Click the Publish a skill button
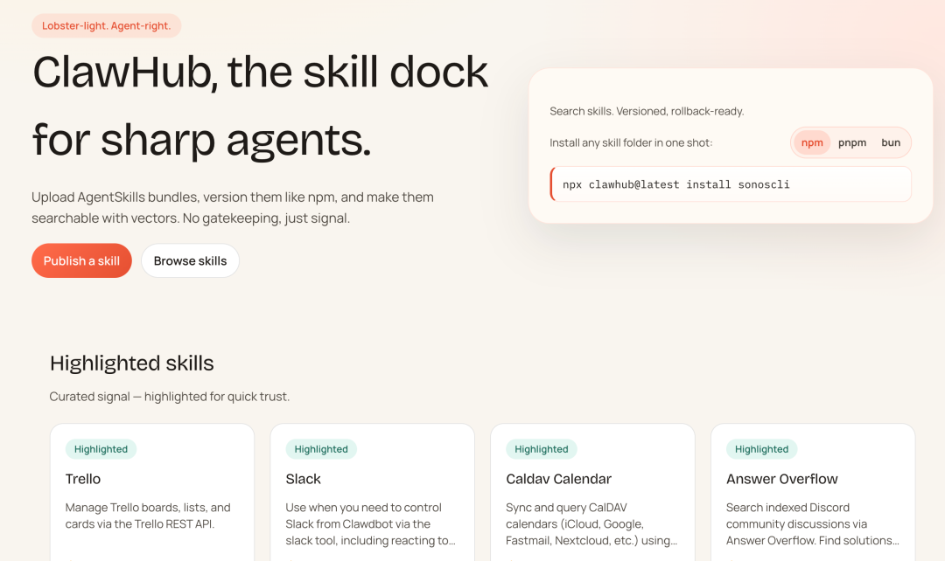This screenshot has width=945, height=561. tap(81, 260)
